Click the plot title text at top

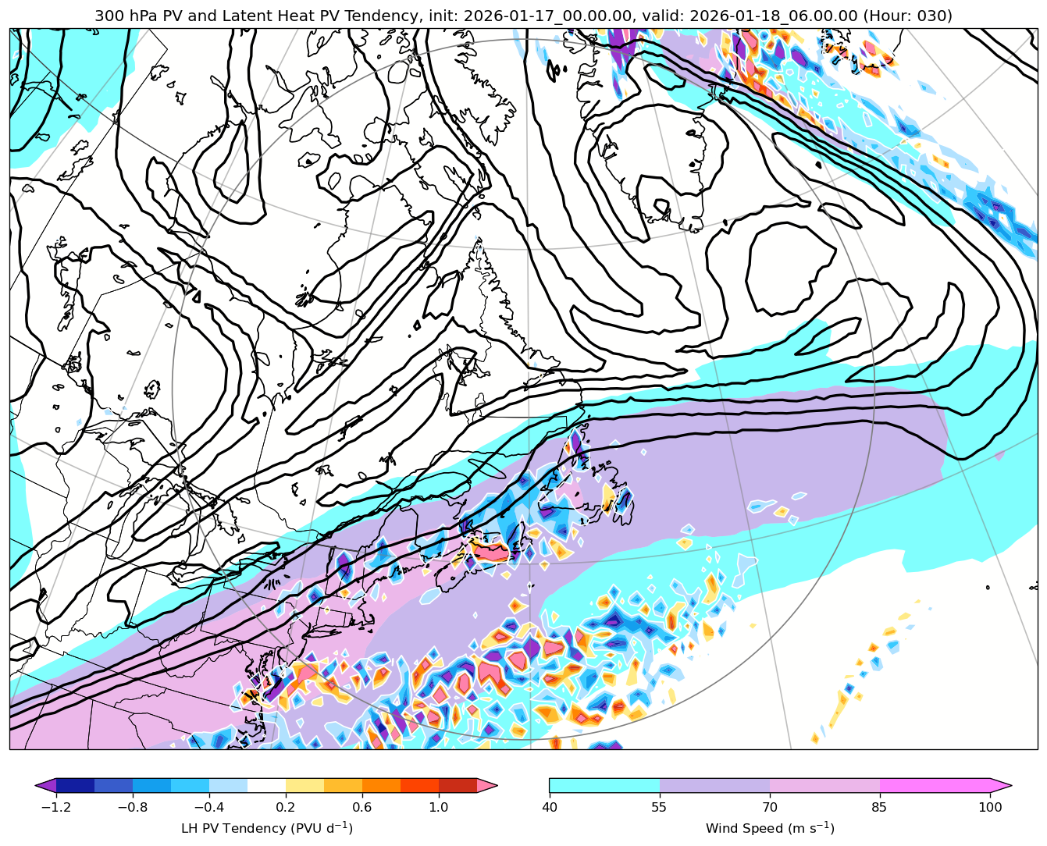(523, 16)
